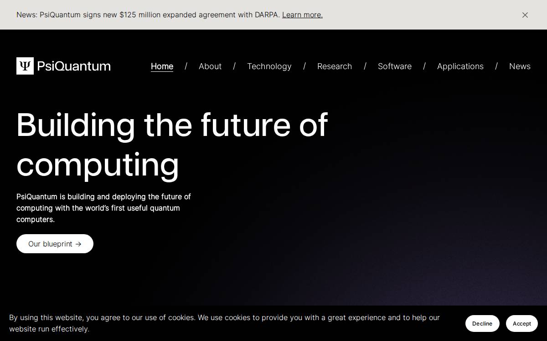Open the About page

(x=210, y=66)
